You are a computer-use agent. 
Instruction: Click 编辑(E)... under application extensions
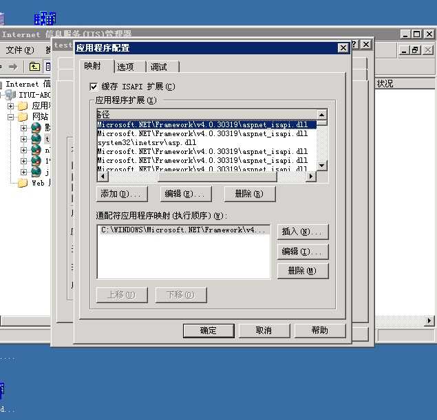point(186,194)
